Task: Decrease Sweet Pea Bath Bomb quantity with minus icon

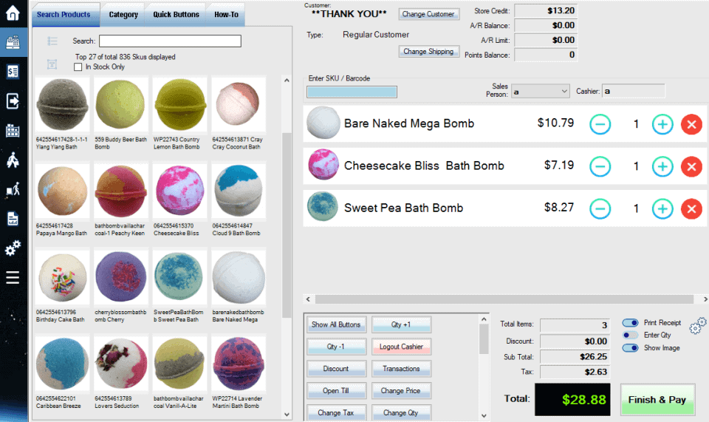Action: 600,208
